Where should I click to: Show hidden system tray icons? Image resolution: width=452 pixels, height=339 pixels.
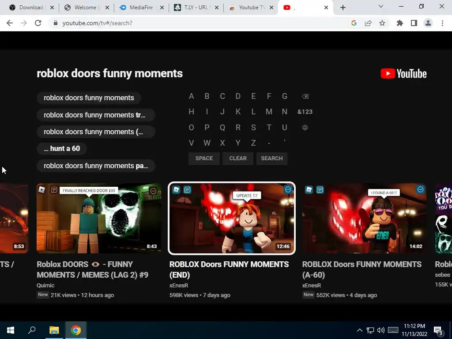360,330
